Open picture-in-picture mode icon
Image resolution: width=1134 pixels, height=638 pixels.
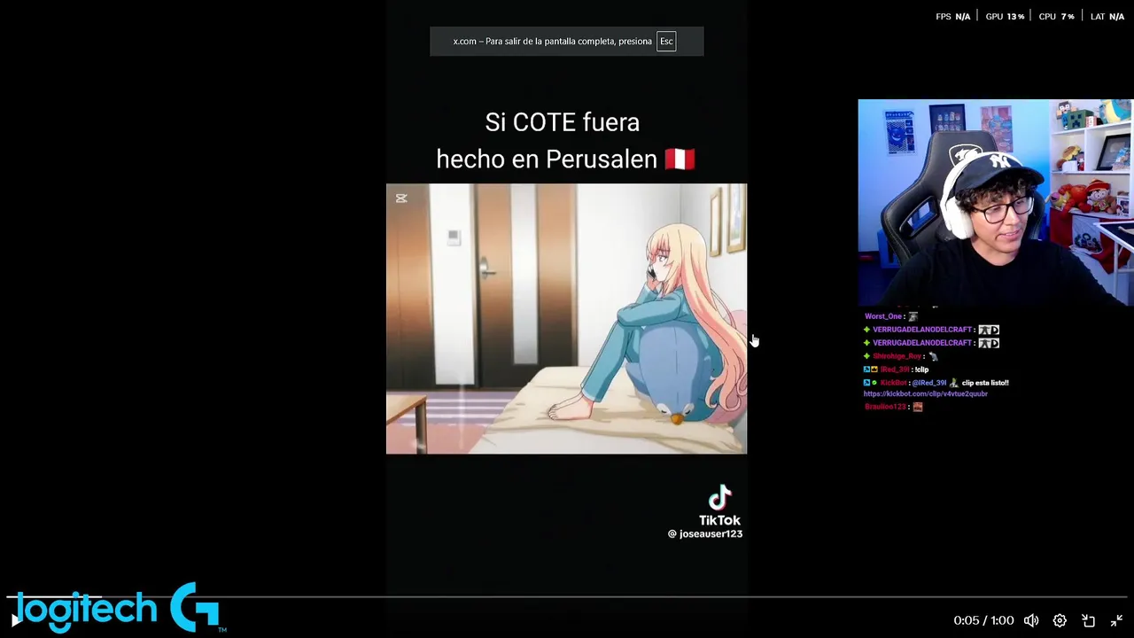(1089, 620)
